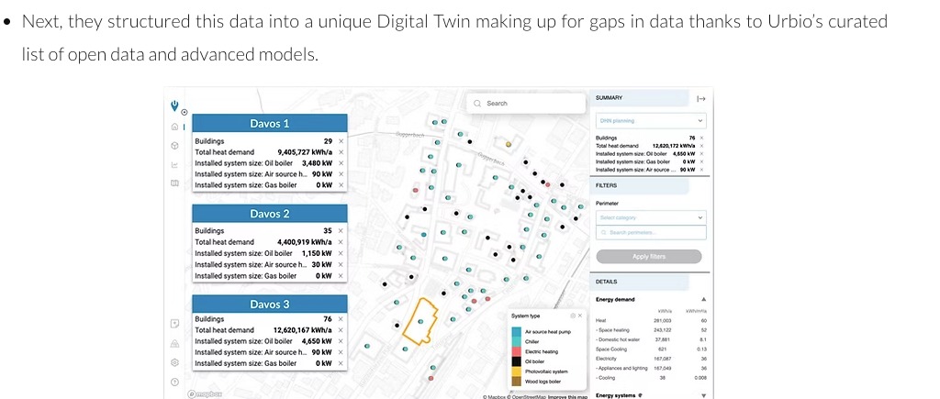Click the home icon in left sidebar
The height and width of the screenshot is (399, 940).
point(173,127)
